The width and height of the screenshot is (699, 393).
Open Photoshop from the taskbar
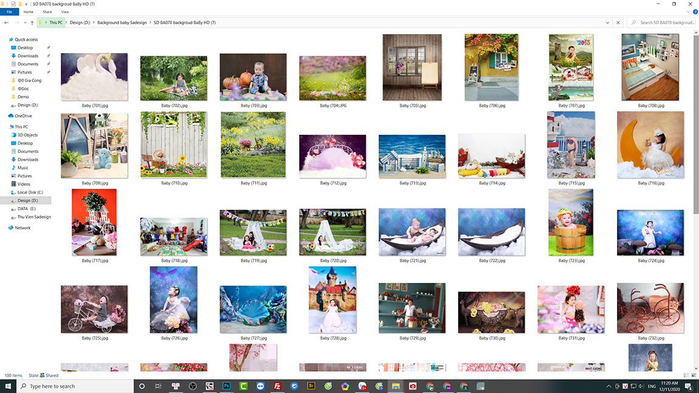[x=227, y=386]
